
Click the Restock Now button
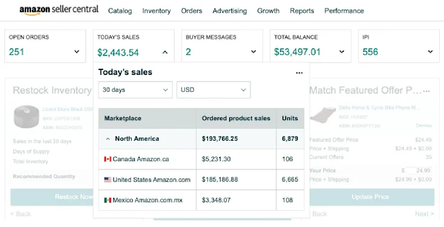point(52,197)
